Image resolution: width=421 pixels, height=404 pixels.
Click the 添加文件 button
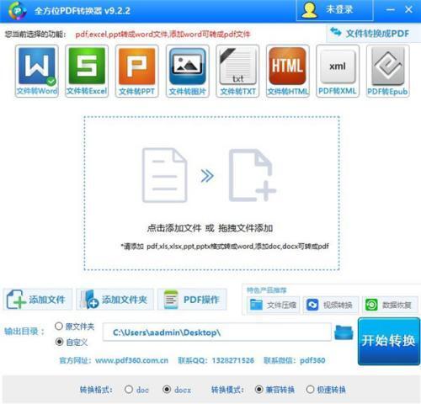coord(38,300)
